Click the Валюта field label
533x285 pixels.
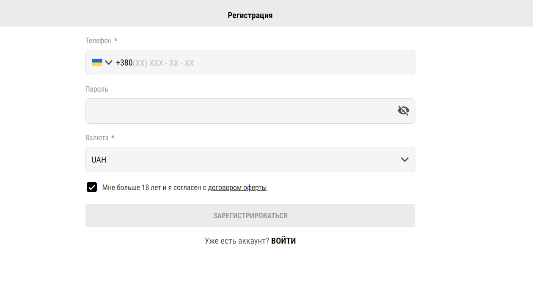(97, 138)
